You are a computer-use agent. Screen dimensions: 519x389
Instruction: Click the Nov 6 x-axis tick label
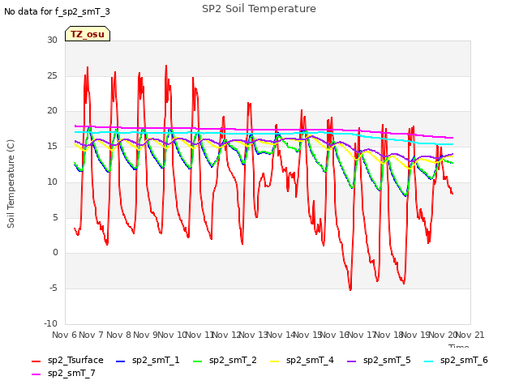[x=64, y=335]
